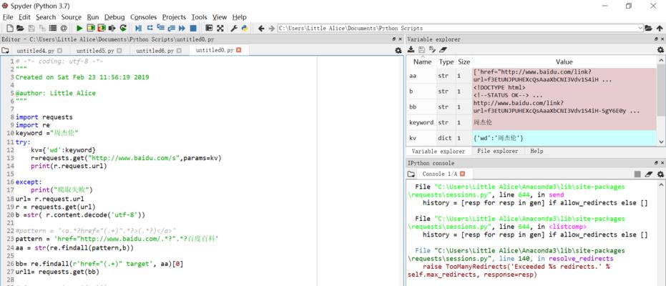Image resolution: width=666 pixels, height=286 pixels.
Task: Continue execution until next breakpoint icon
Action: coord(182,29)
